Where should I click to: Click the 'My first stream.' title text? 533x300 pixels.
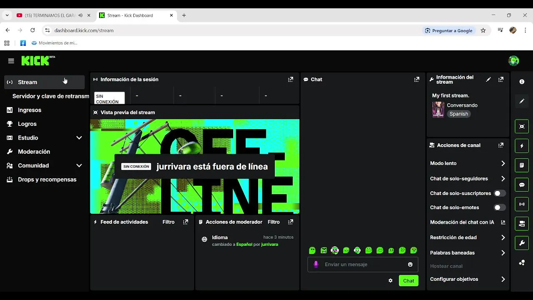pyautogui.click(x=451, y=95)
